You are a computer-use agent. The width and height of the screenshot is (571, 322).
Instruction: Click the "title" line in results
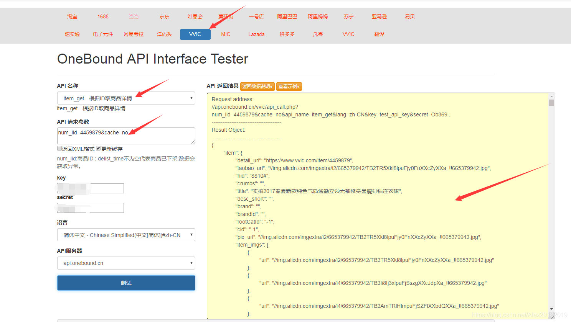pyautogui.click(x=319, y=191)
